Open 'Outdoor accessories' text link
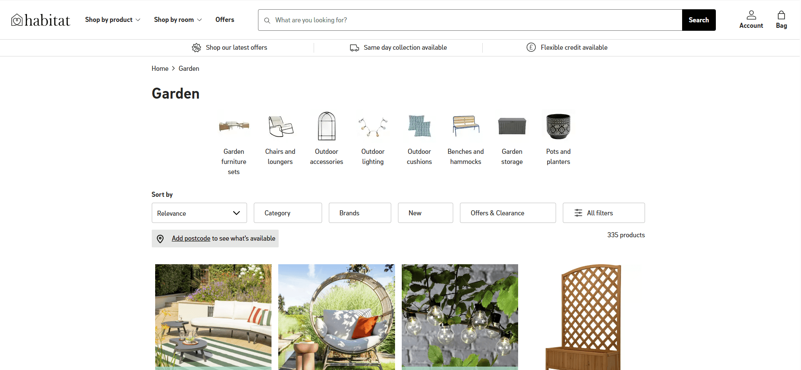This screenshot has width=801, height=370. (327, 157)
